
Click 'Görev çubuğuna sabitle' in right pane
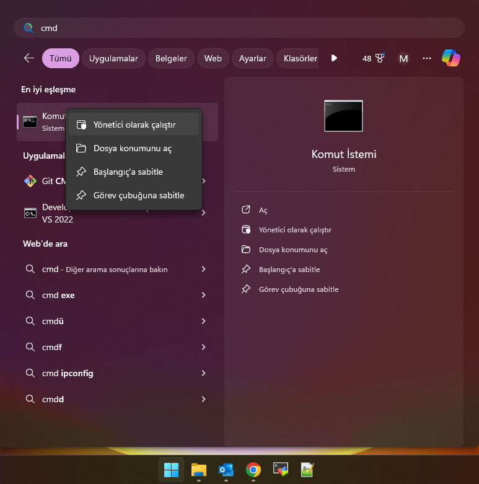click(x=298, y=289)
